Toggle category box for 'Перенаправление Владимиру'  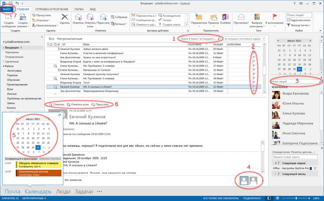228,91
